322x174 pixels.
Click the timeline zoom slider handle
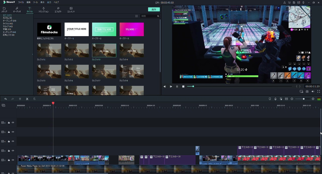(304, 99)
